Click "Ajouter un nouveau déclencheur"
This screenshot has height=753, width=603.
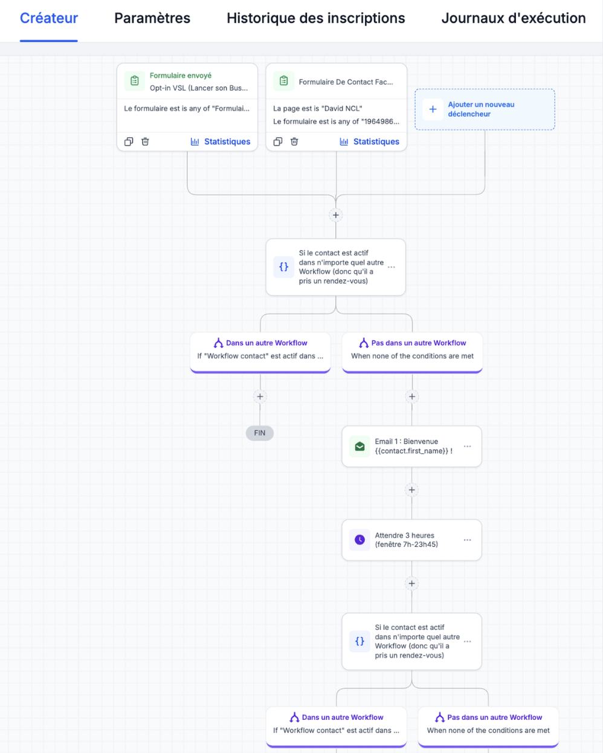[485, 109]
